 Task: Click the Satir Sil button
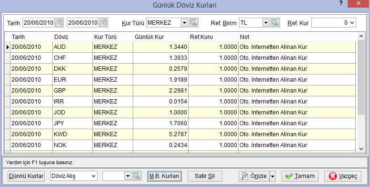[x=205, y=176]
